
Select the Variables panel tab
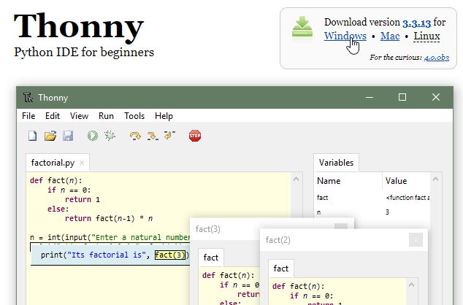(x=336, y=163)
